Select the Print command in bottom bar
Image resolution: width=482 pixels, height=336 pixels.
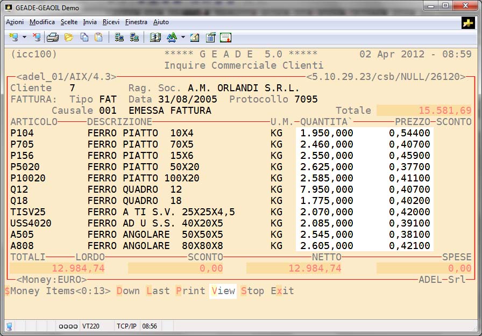pos(190,291)
